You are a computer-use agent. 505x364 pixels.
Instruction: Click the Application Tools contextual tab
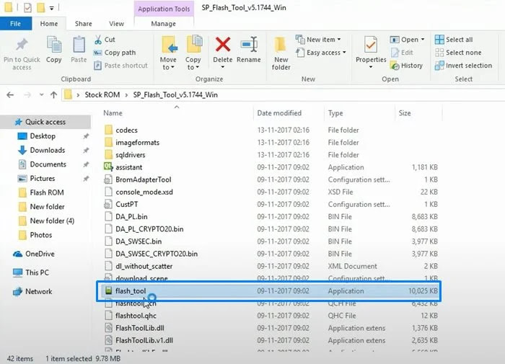pyautogui.click(x=164, y=9)
